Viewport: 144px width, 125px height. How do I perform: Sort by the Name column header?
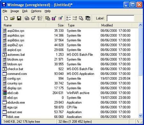coord(24,25)
